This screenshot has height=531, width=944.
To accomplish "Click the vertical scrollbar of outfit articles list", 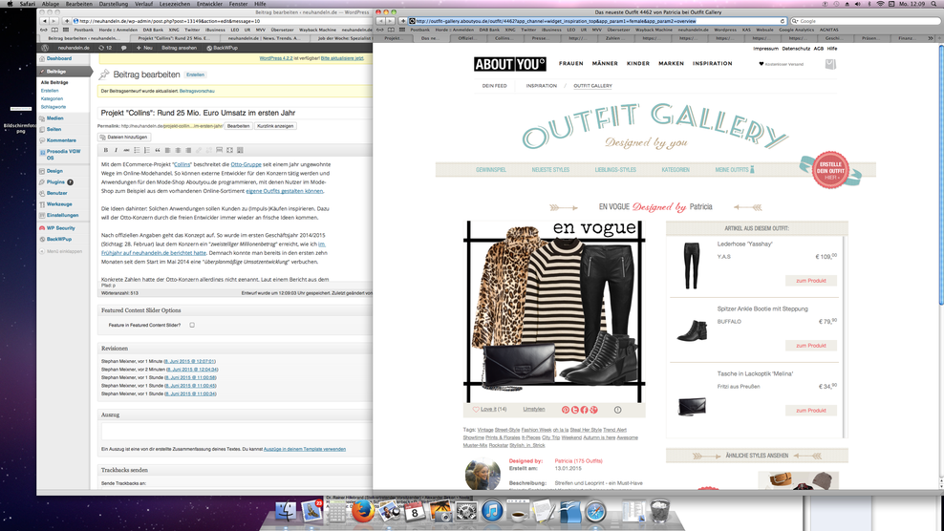I will [844, 337].
